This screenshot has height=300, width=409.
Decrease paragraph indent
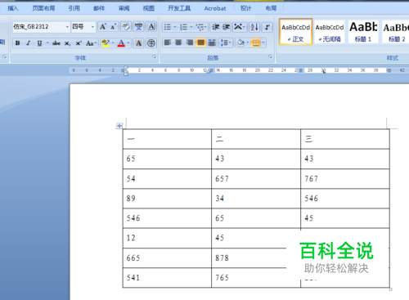tap(216, 27)
